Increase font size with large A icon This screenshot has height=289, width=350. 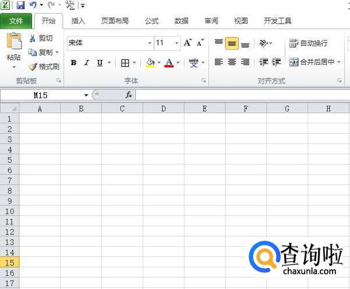tap(188, 42)
